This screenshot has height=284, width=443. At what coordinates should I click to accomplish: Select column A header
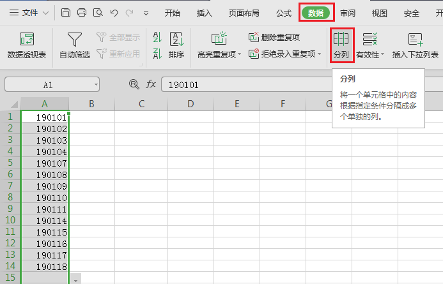point(45,104)
